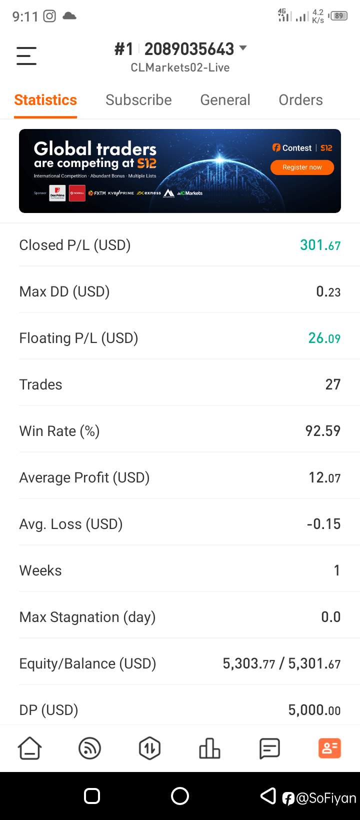
Task: Tap the Contest S12 label
Action: click(302, 148)
